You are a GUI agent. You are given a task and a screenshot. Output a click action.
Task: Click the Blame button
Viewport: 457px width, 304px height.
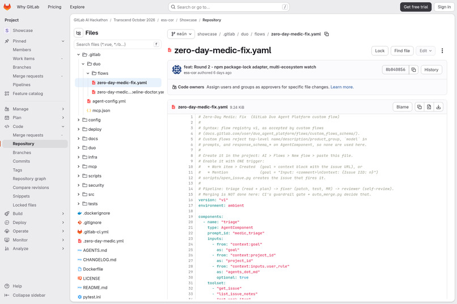403,107
